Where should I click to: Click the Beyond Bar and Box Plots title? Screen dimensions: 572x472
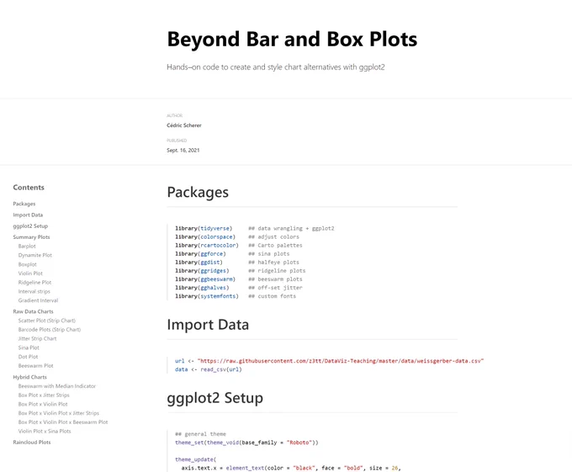click(292, 40)
